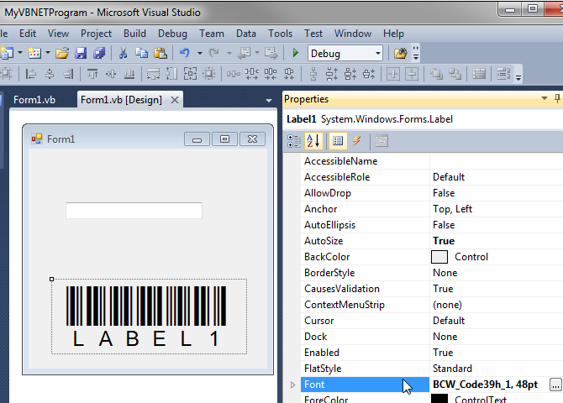Click the Align Centers layout icon
The width and height of the screenshot is (563, 403).
coord(50,74)
